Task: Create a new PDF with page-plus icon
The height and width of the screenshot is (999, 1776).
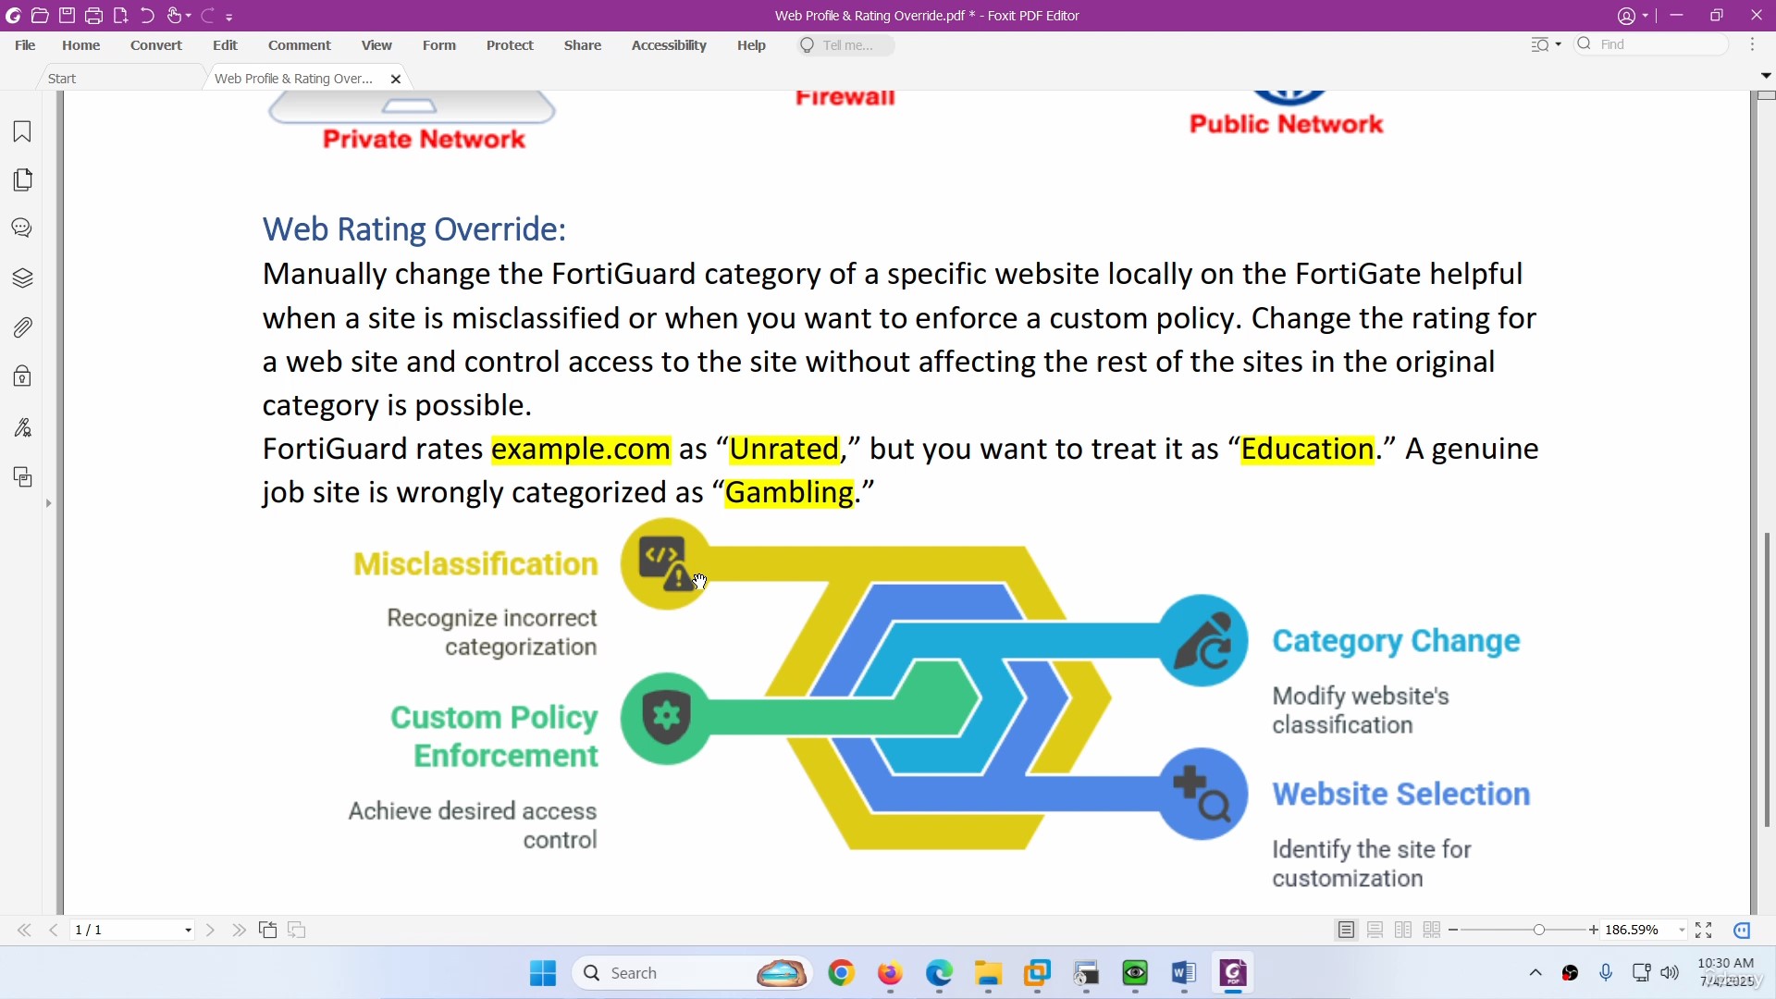Action: pyautogui.click(x=120, y=16)
